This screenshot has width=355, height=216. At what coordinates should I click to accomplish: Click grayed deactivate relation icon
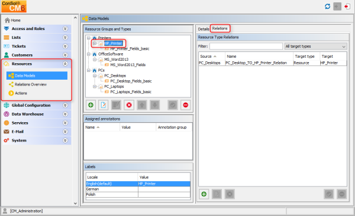tap(341, 194)
